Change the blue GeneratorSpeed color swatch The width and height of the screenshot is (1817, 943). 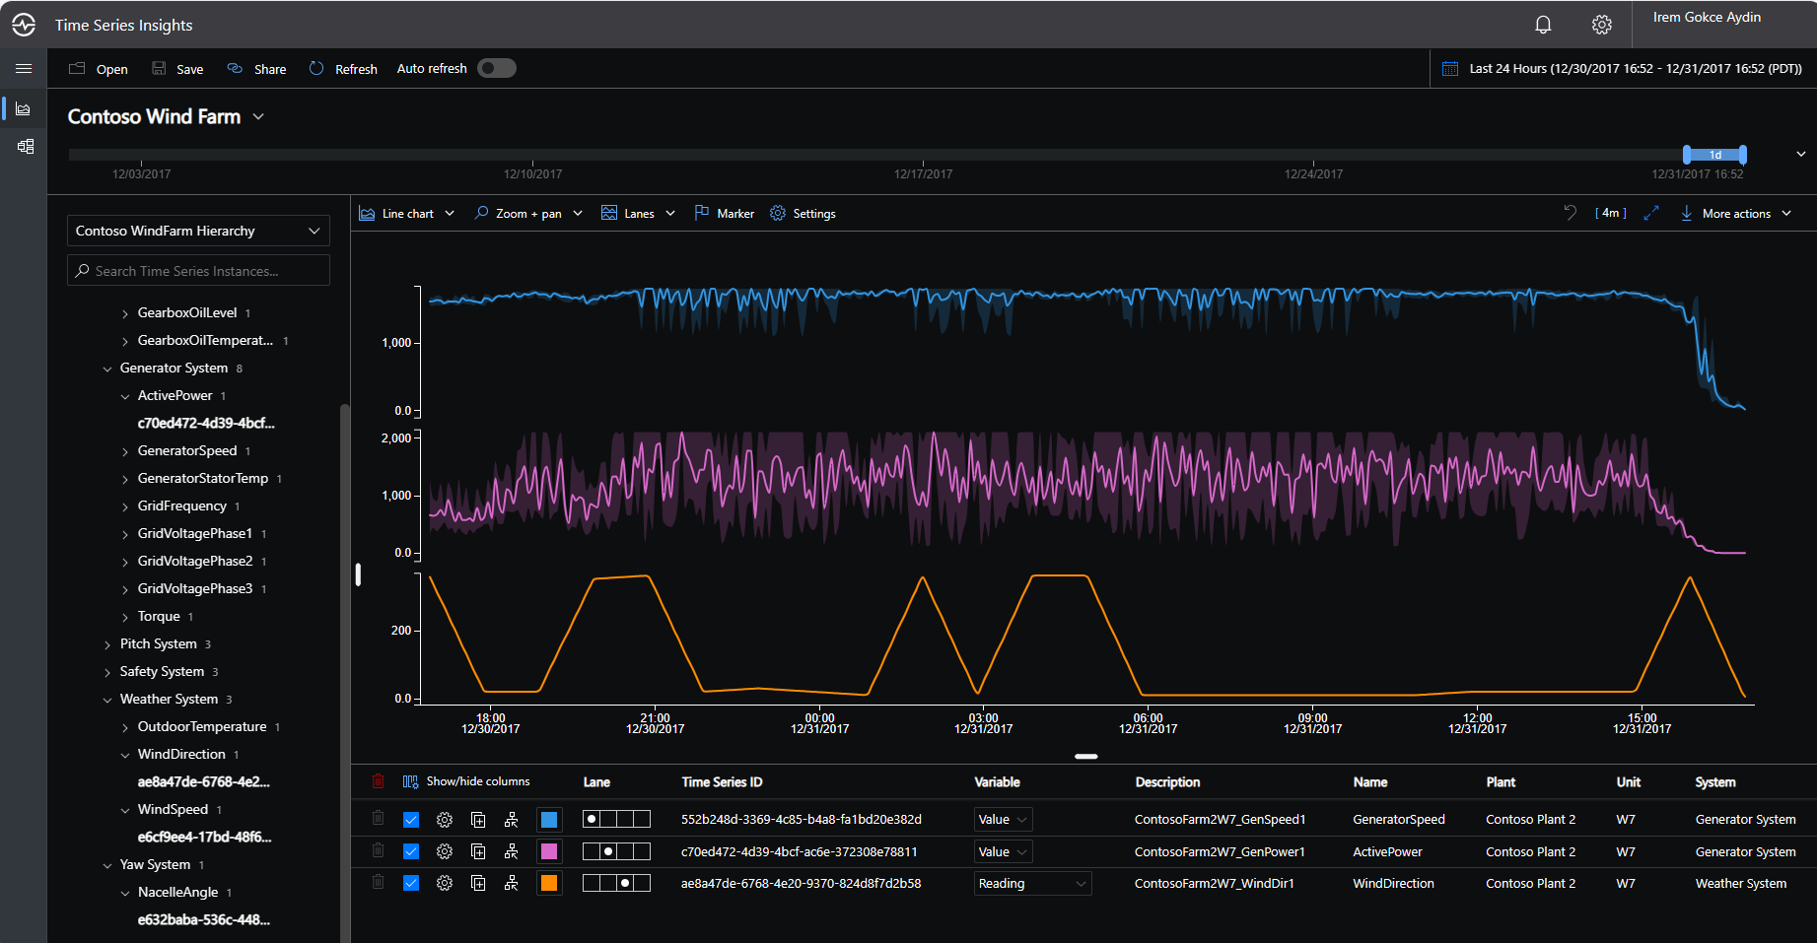pyautogui.click(x=549, y=820)
